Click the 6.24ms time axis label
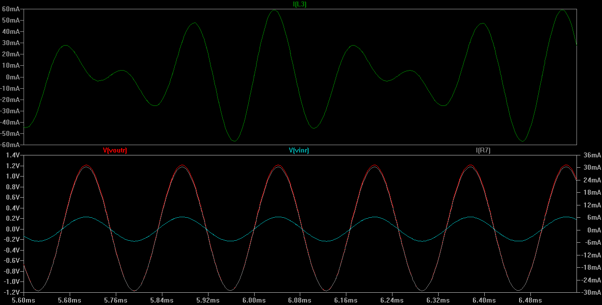The image size is (602, 305). [x=392, y=300]
